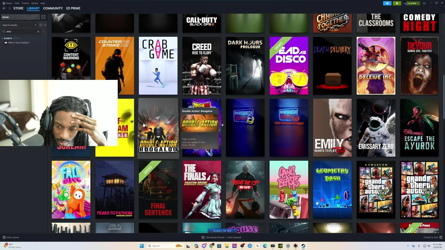Viewport: 445px width, 250px height.
Task: Click the Windows taskbar search box
Action: [165, 246]
